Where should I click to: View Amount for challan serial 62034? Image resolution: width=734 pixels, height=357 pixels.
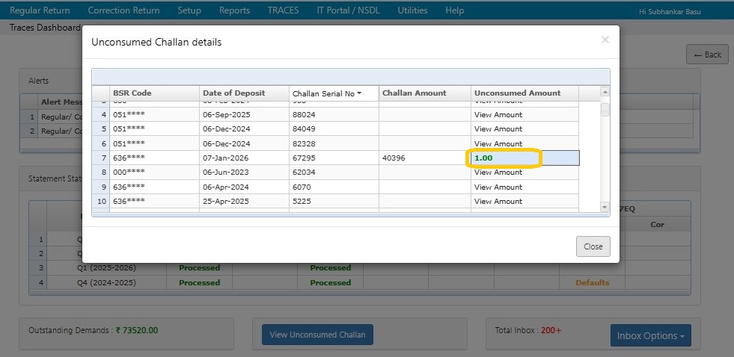[498, 173]
